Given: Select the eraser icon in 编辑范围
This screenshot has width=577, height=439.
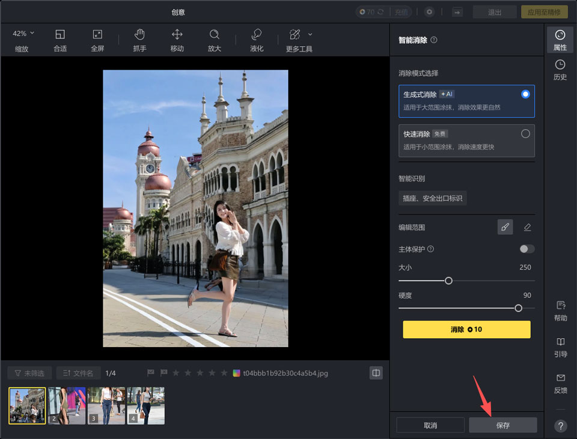Looking at the screenshot, I should point(527,227).
